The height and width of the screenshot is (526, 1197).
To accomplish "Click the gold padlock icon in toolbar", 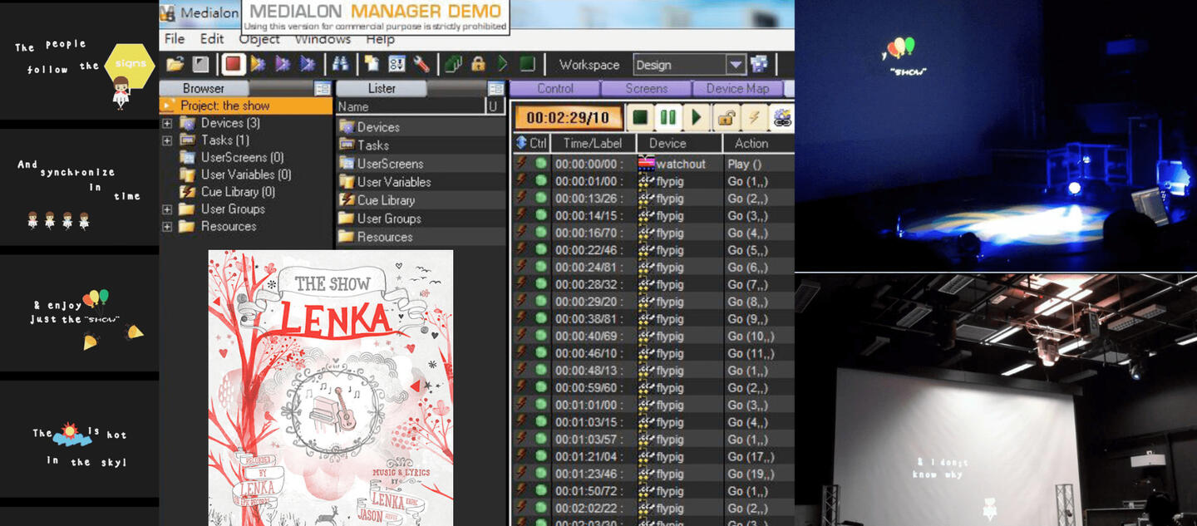I will click(x=478, y=64).
